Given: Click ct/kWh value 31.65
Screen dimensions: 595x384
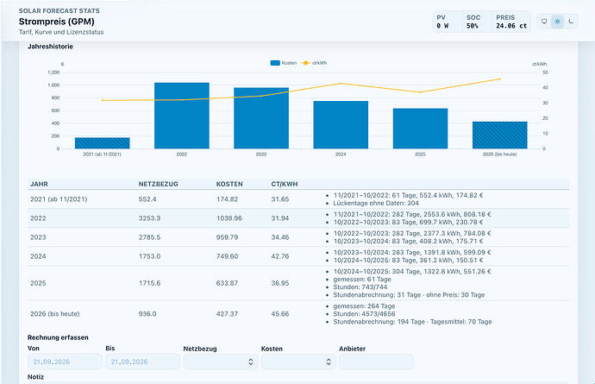Looking at the screenshot, I should tap(280, 199).
